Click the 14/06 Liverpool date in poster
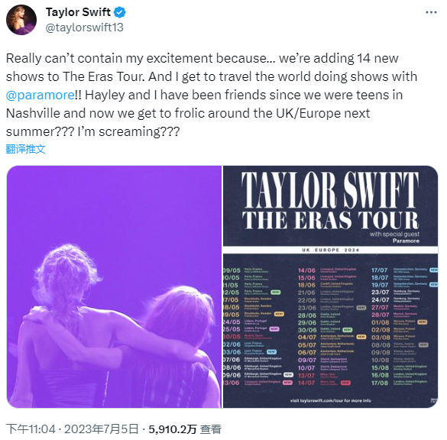This screenshot has height=440, width=447. [x=327, y=270]
